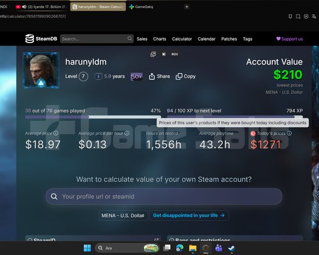Click the 1,556h hours on record value
This screenshot has height=255, width=319.
tap(164, 144)
